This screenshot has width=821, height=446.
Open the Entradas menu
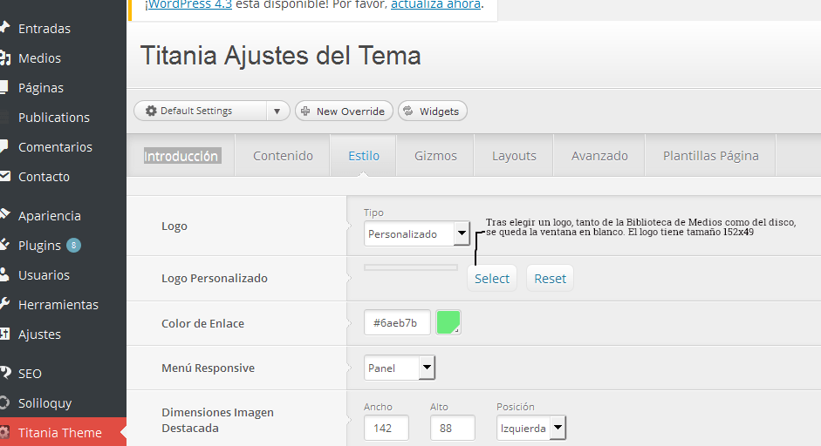tap(44, 28)
